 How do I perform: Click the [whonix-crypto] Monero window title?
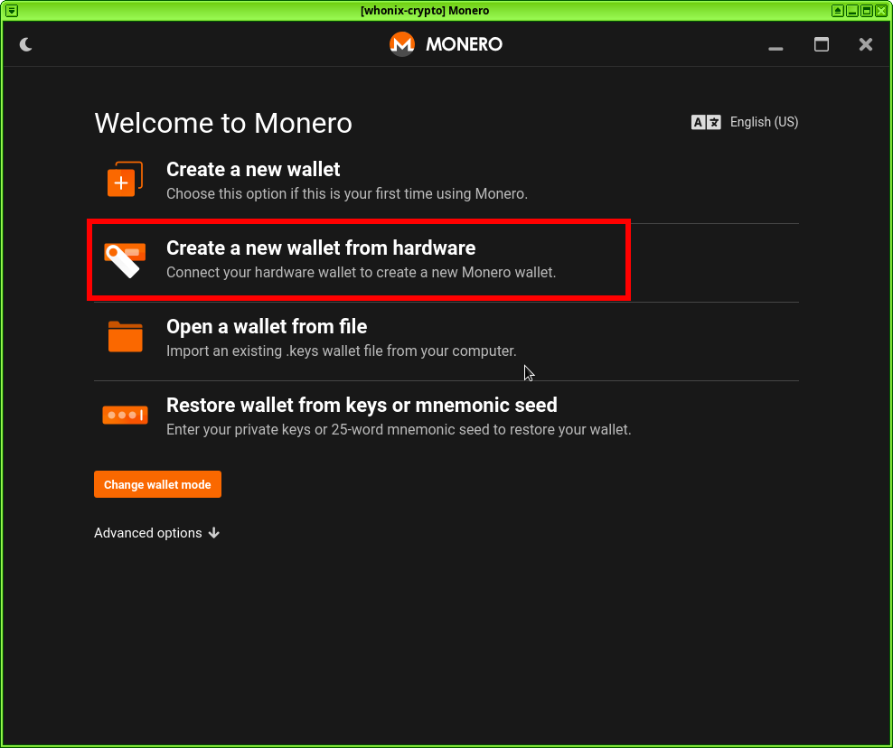point(425,10)
